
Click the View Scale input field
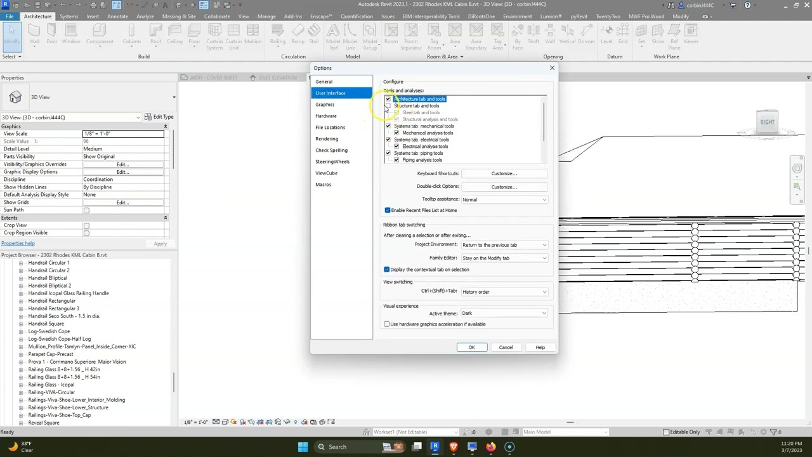click(x=123, y=134)
